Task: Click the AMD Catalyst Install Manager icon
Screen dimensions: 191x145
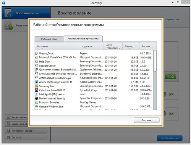Action: click(37, 78)
